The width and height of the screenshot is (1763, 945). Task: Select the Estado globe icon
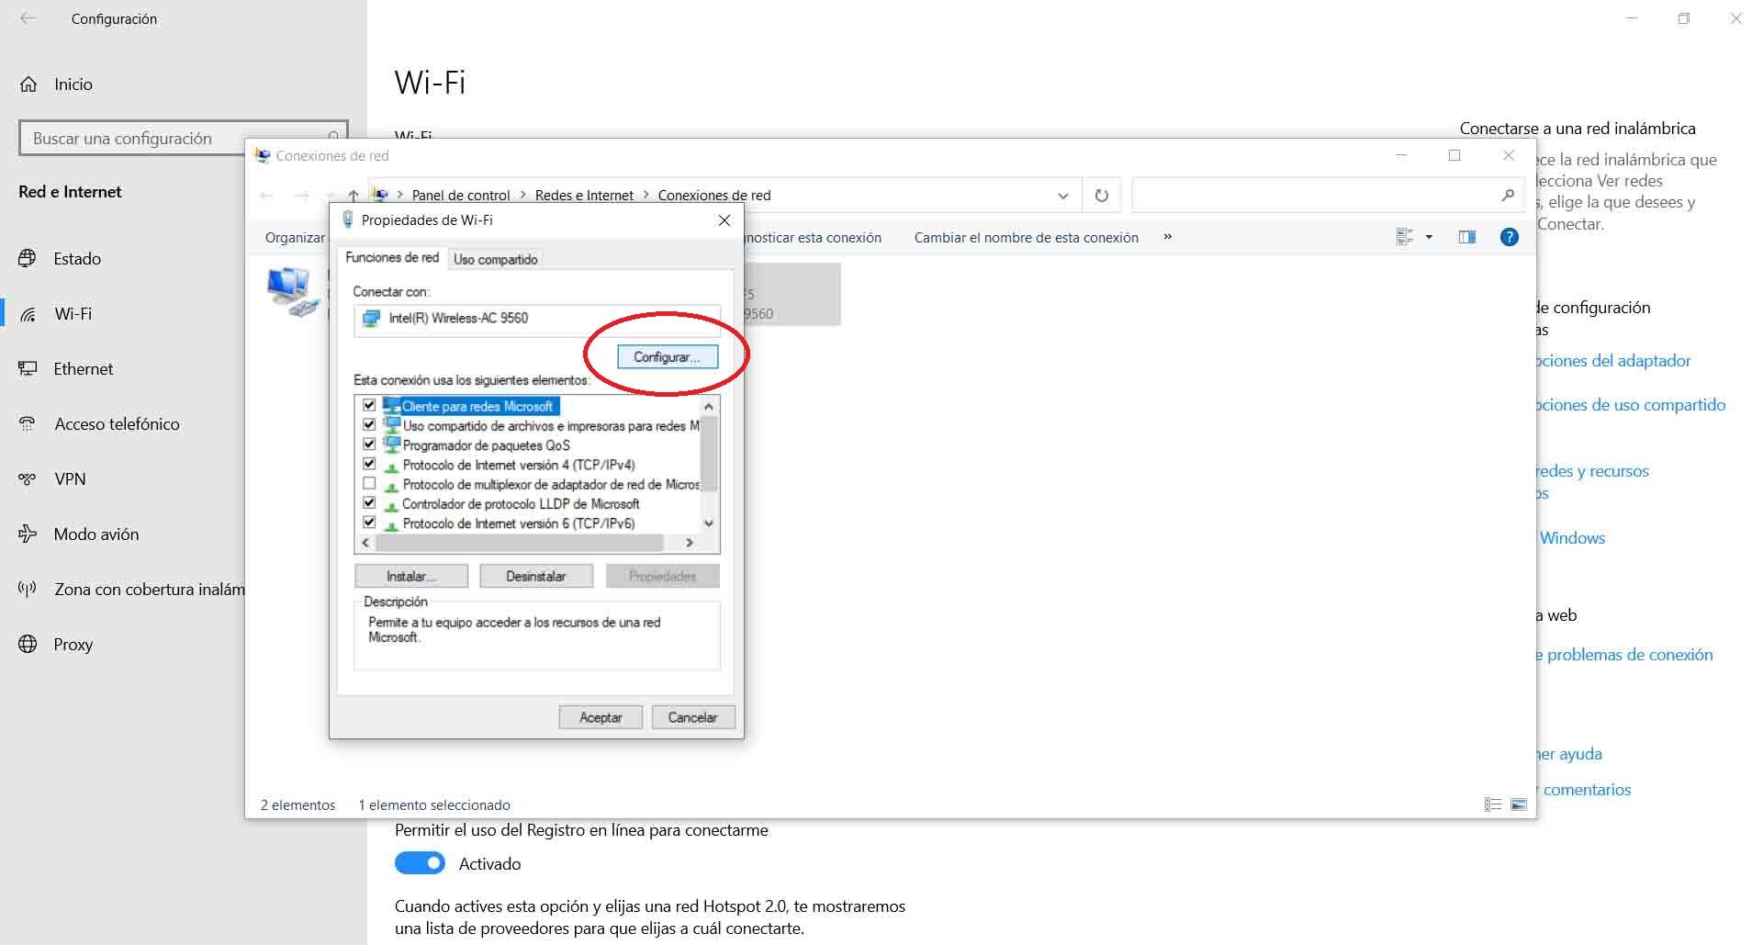pyautogui.click(x=28, y=258)
